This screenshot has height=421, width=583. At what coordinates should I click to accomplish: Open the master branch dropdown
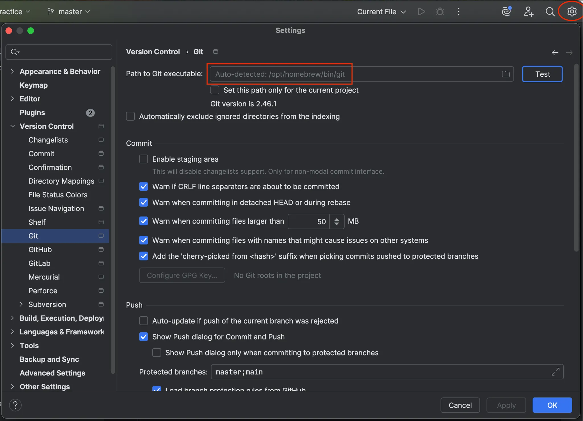coord(69,12)
